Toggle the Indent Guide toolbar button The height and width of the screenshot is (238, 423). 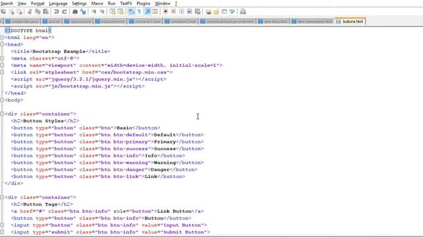[x=147, y=12]
